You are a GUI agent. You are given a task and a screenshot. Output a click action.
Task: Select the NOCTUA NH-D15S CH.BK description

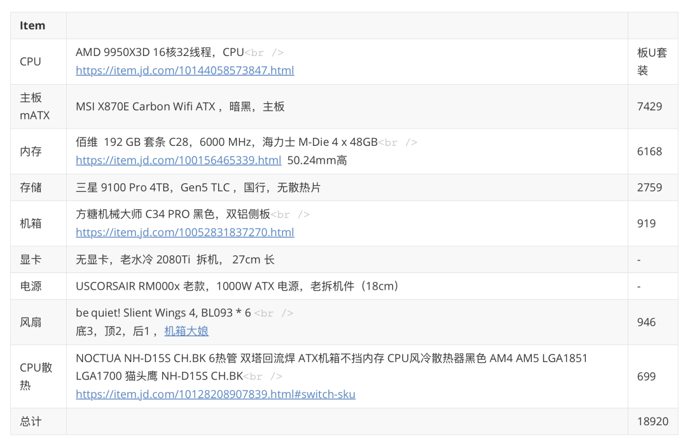(331, 367)
